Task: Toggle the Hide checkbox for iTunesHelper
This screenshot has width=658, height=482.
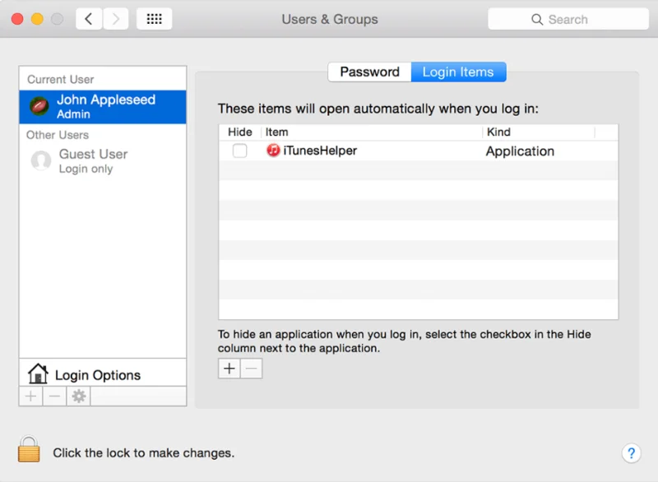Action: click(x=239, y=151)
